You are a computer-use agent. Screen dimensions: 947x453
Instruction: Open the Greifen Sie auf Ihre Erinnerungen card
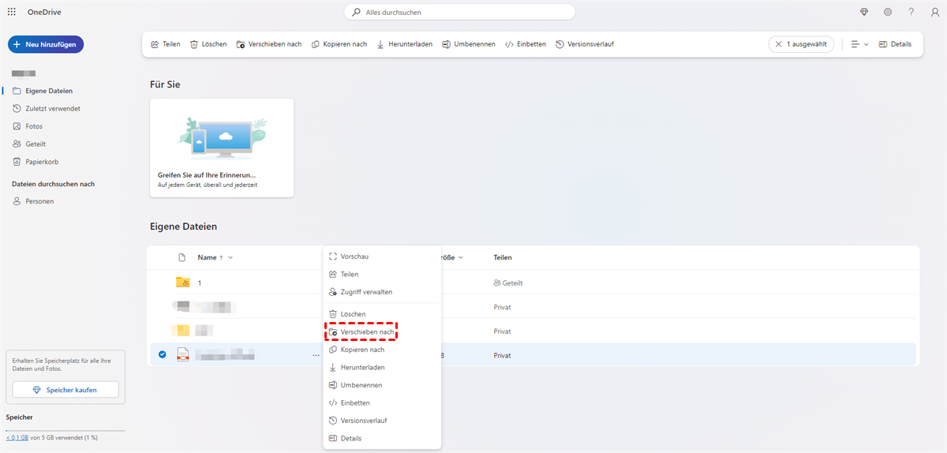coord(222,148)
